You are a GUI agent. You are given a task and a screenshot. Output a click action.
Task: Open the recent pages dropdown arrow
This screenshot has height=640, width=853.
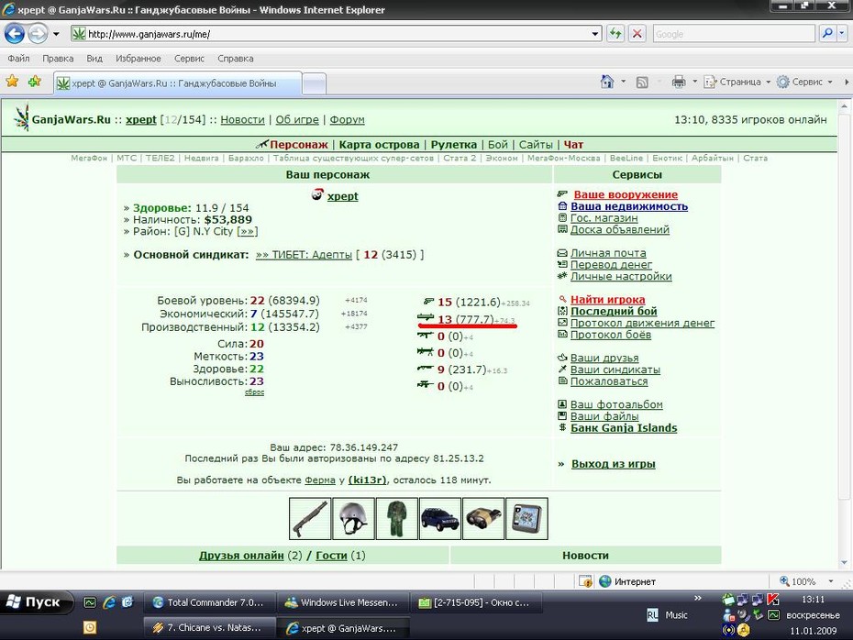56,34
